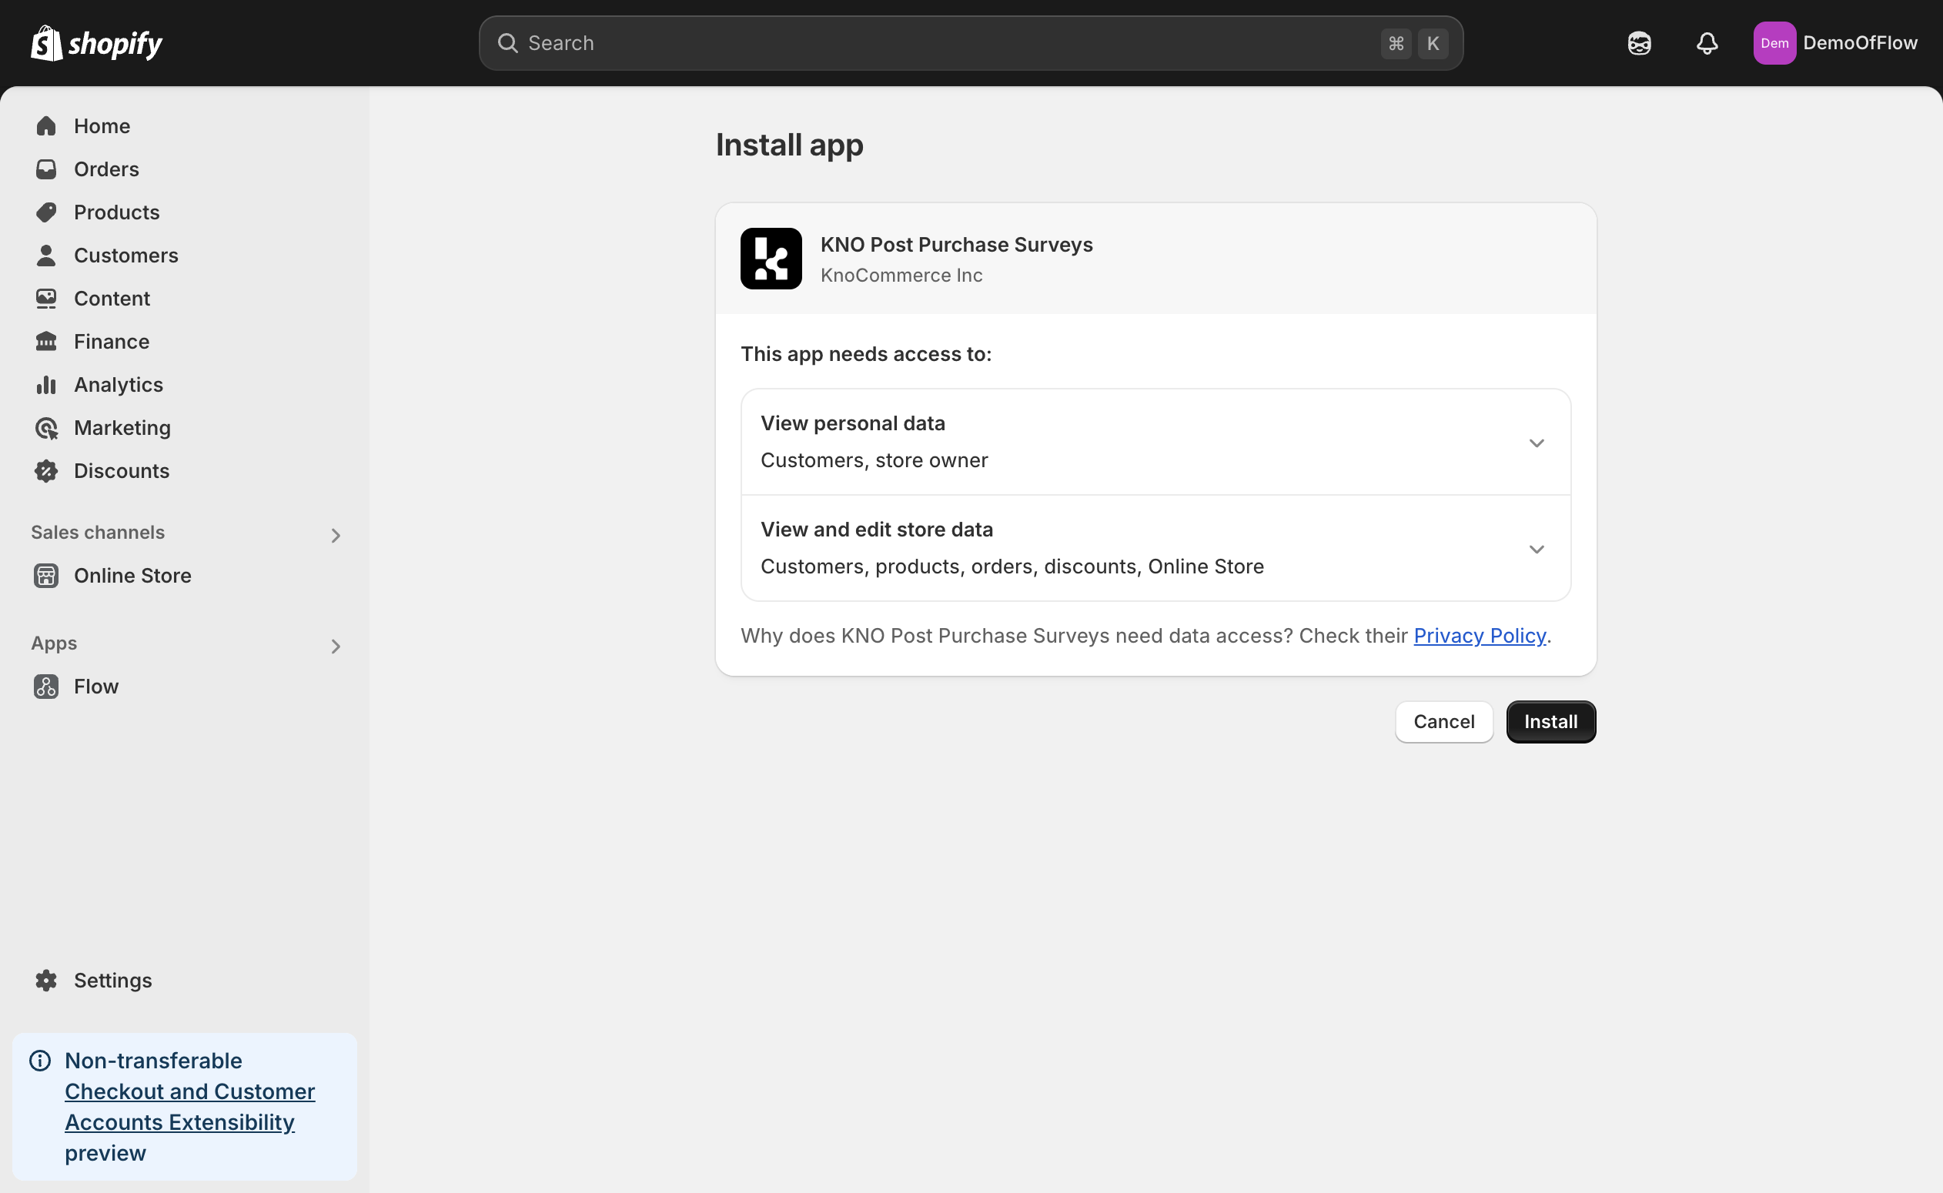
Task: Select the Products tag icon
Action: tap(45, 212)
